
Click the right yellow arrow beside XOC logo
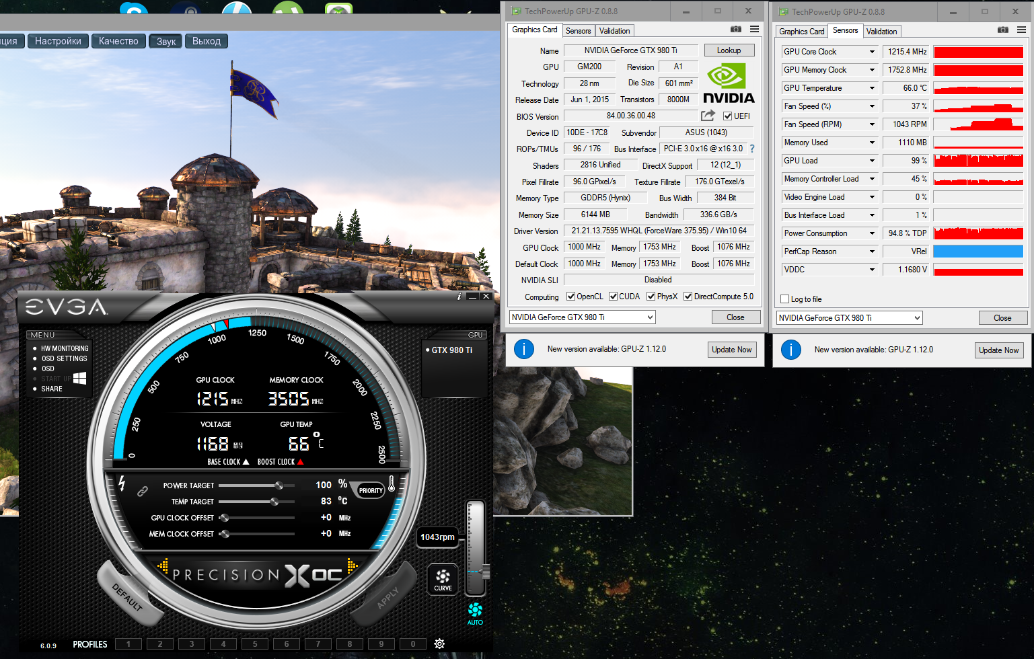tap(352, 566)
